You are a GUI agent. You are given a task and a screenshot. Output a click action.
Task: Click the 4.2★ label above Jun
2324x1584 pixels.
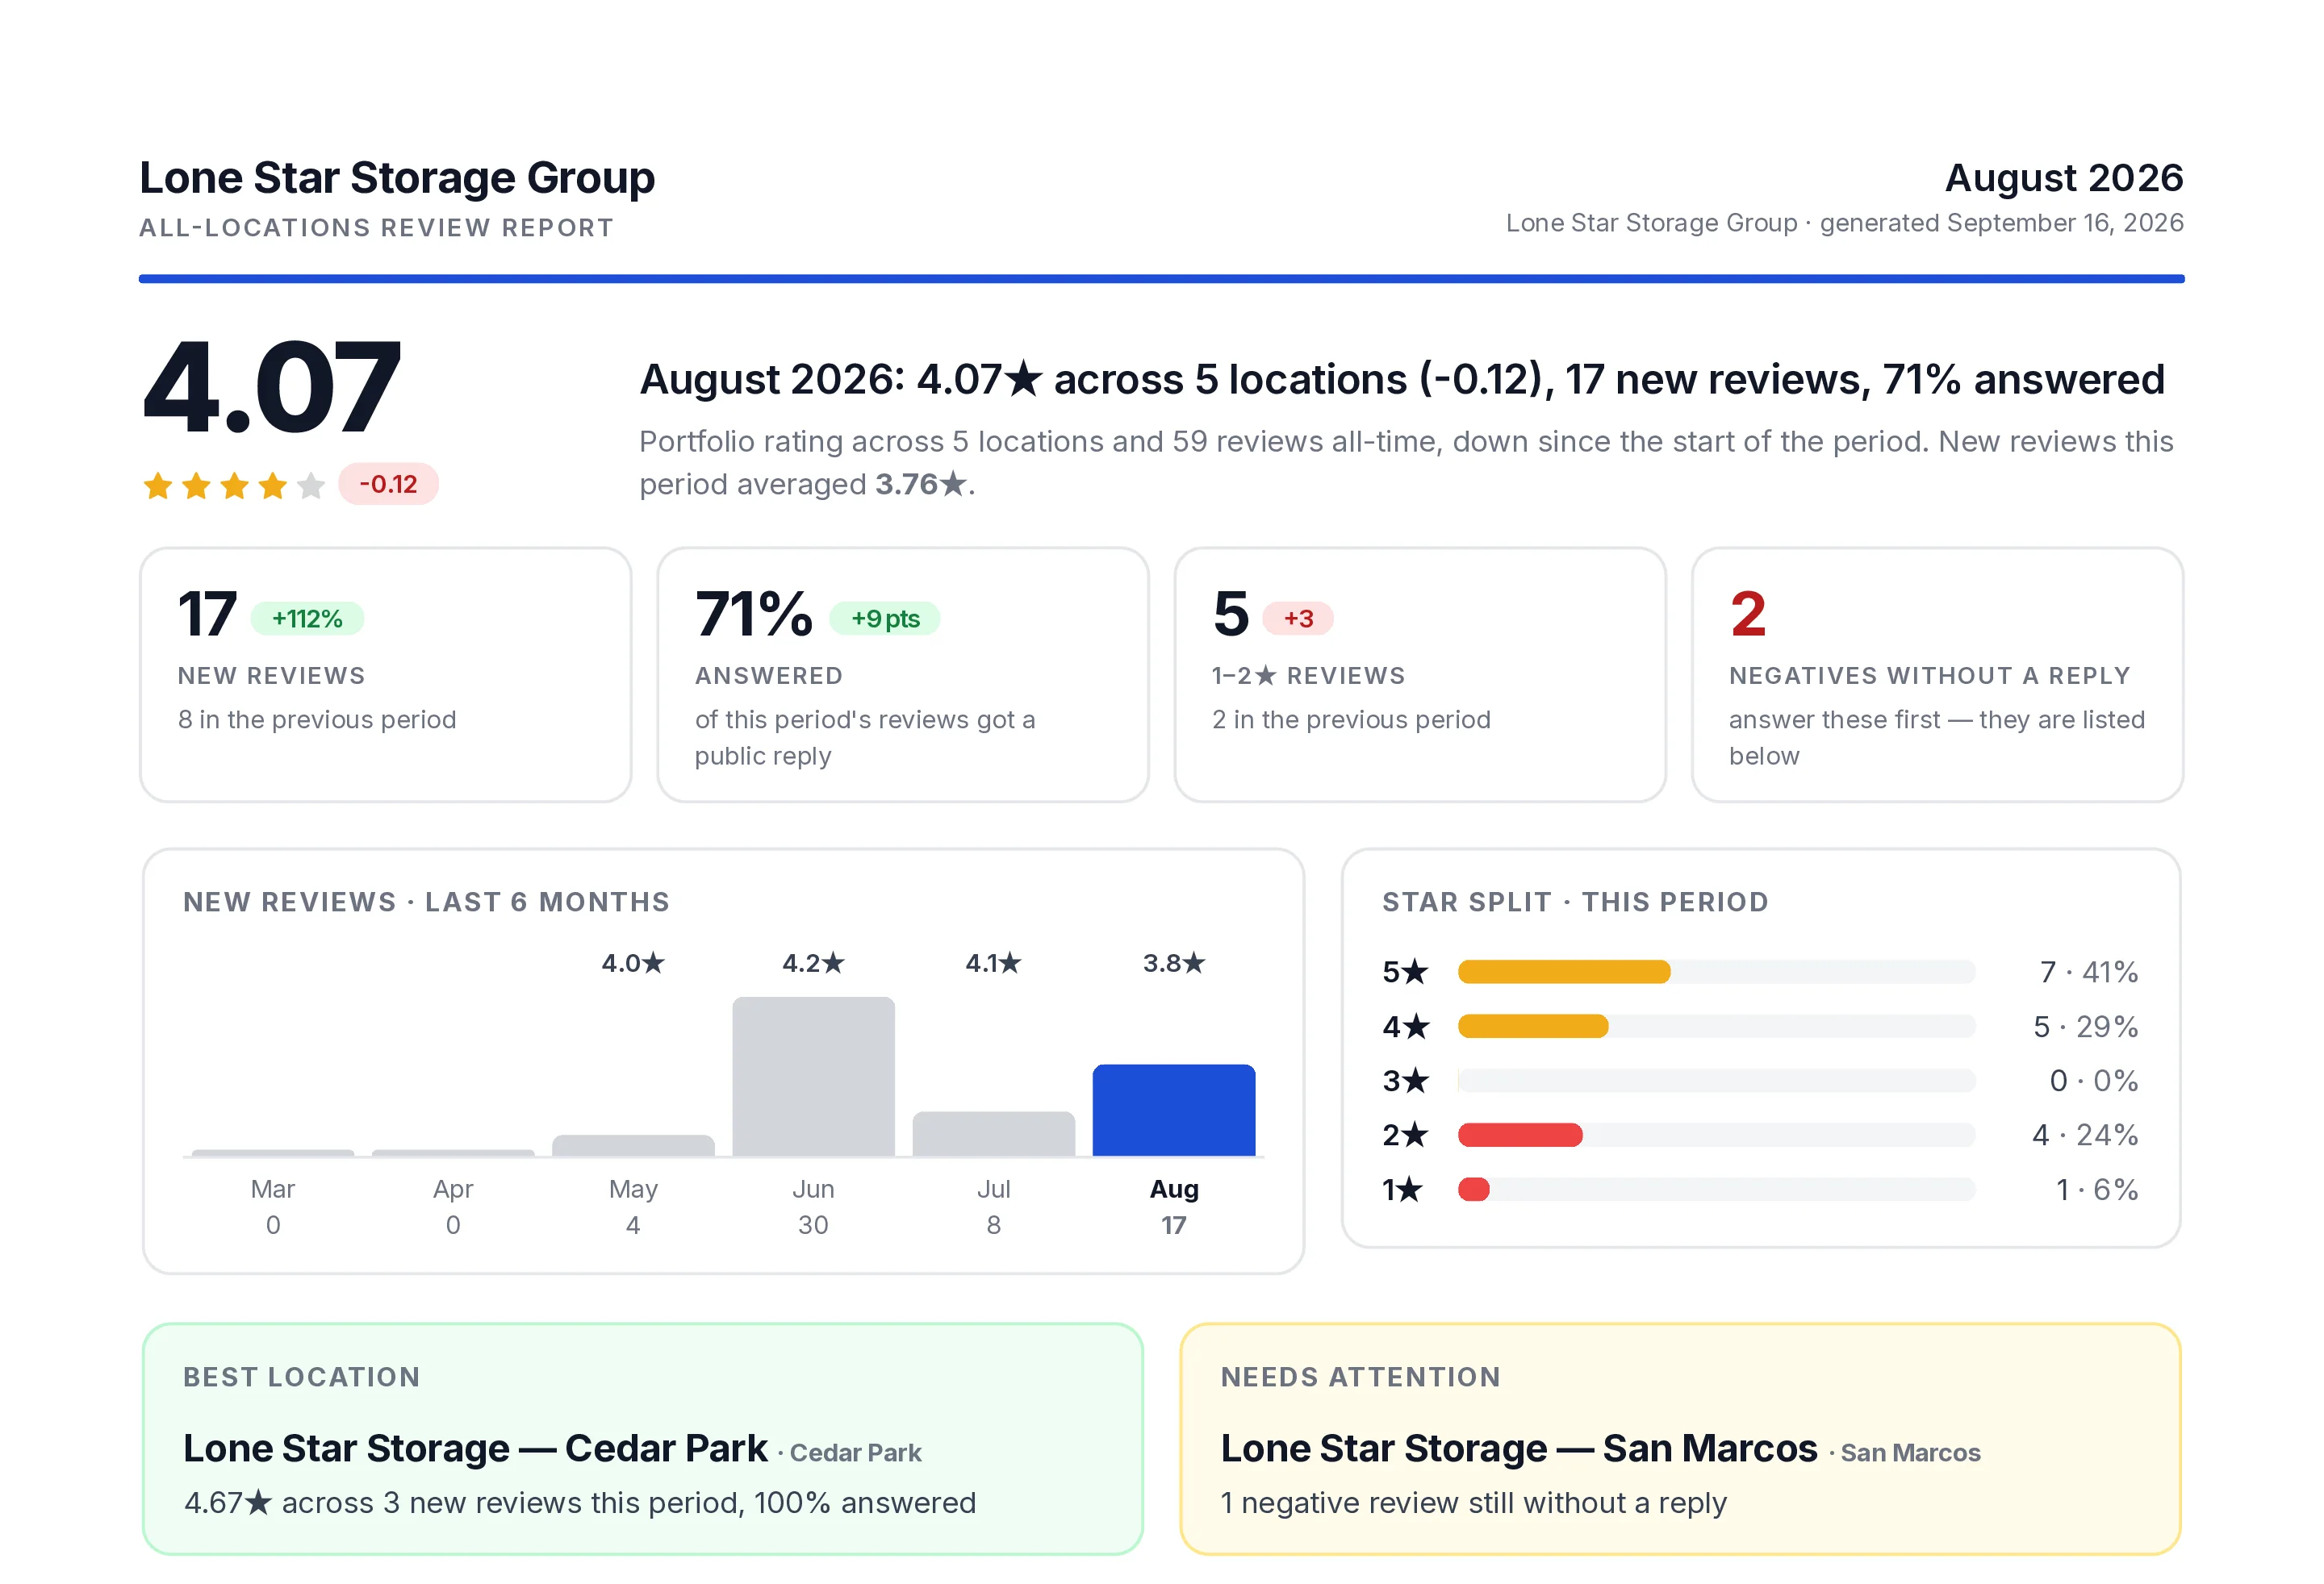click(813, 964)
